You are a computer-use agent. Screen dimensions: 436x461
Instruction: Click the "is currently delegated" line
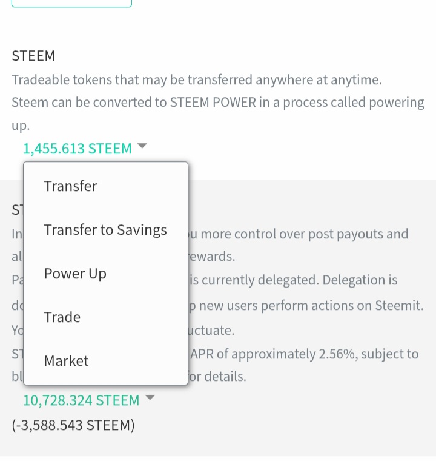[x=294, y=280]
